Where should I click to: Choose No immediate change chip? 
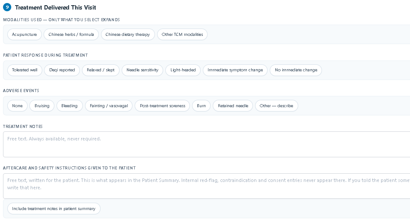pyautogui.click(x=296, y=70)
